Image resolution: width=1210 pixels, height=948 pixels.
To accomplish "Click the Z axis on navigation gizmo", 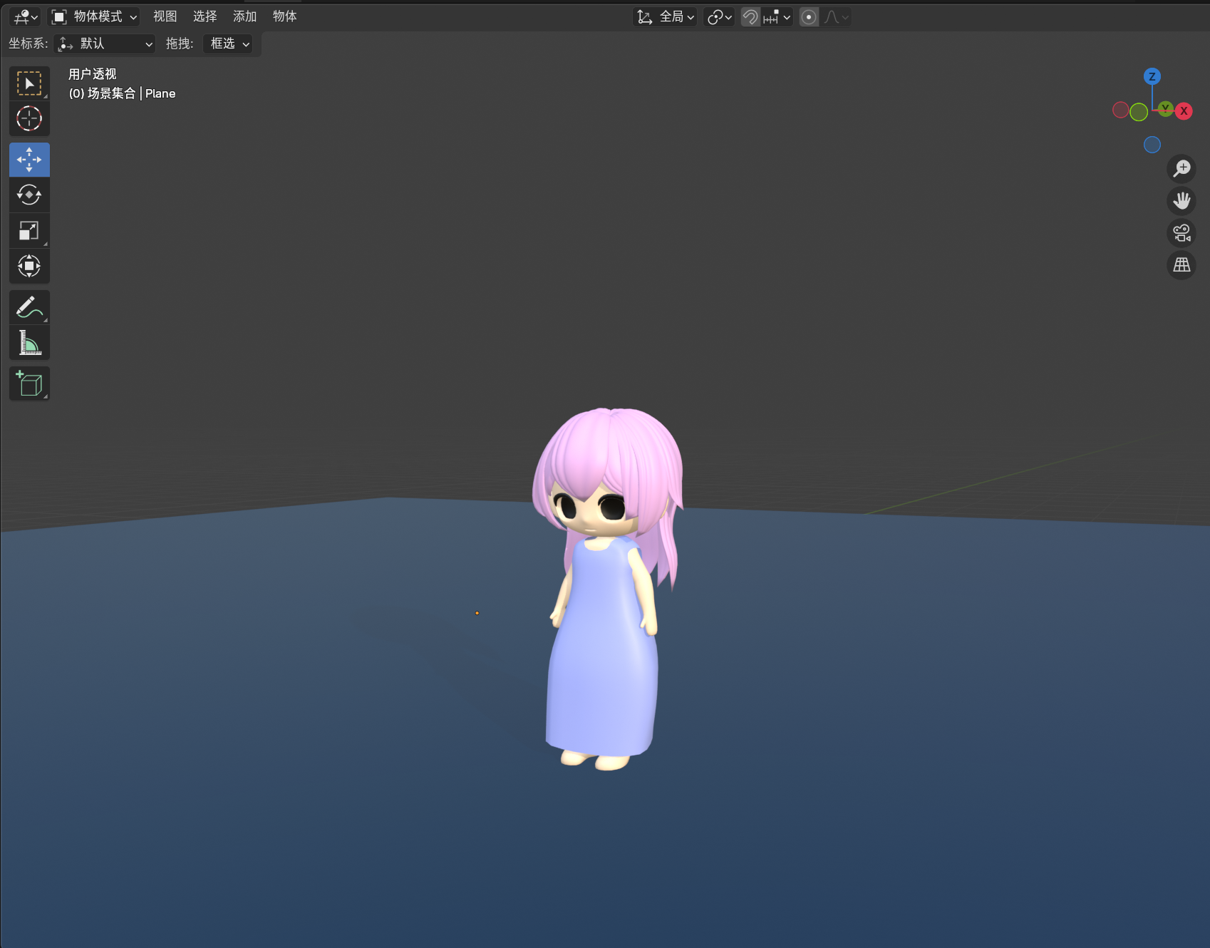I will [x=1152, y=76].
